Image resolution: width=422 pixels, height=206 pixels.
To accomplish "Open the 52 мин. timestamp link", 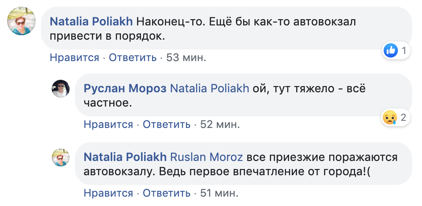I will coord(220,124).
